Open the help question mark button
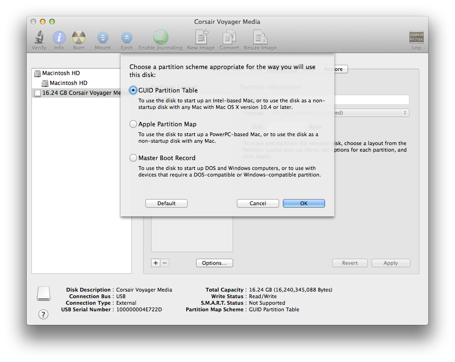This screenshot has width=455, height=362. 43,315
